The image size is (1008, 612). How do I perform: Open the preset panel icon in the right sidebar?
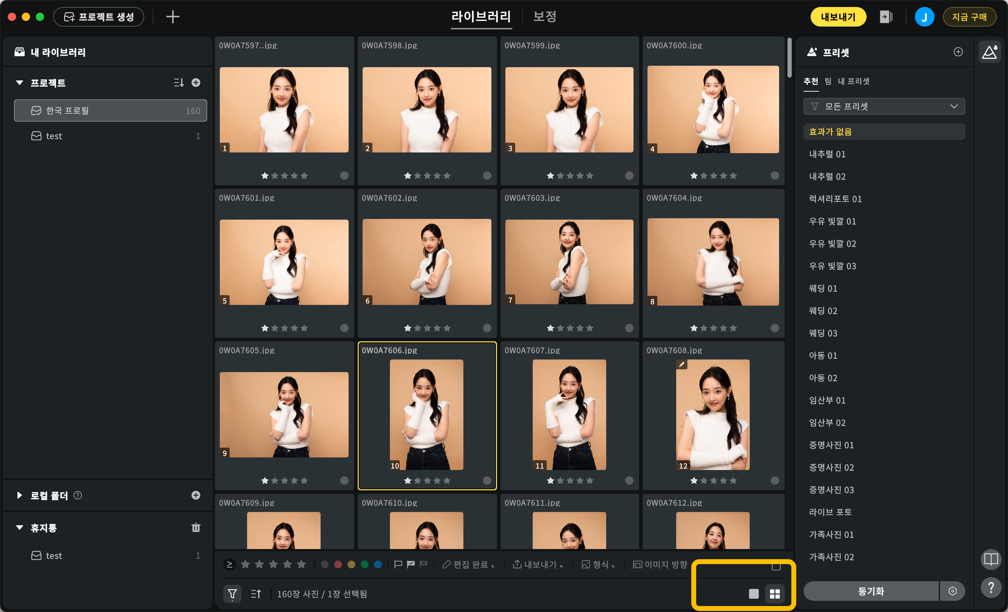(989, 52)
